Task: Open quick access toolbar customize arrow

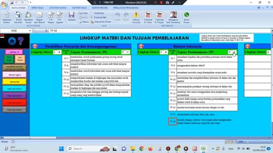Action: (31, 3)
